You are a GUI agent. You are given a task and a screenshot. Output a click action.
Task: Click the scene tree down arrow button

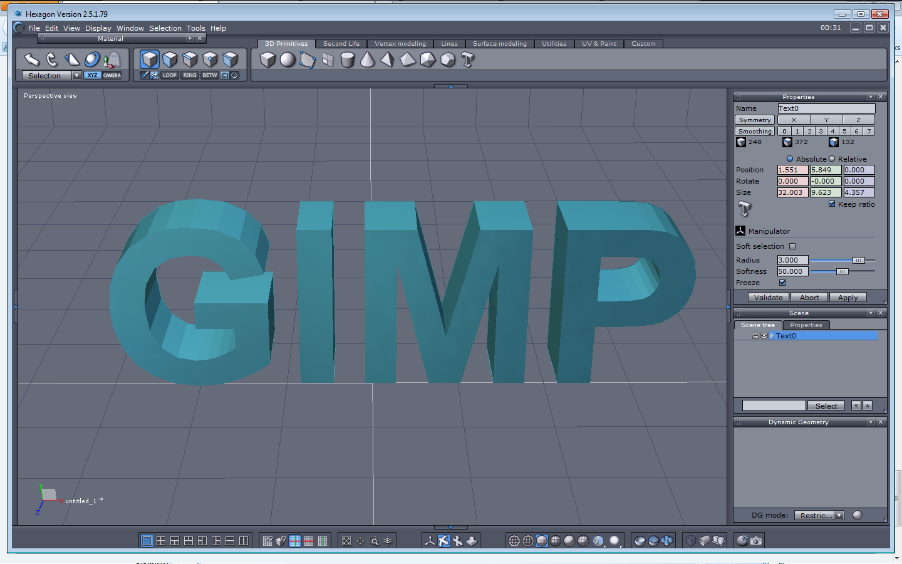(856, 406)
